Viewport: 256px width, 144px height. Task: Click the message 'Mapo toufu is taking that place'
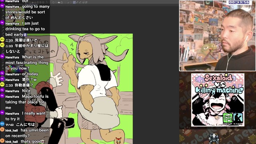pos(27,102)
